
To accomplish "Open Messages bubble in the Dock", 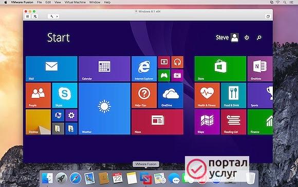I will click(174, 179).
